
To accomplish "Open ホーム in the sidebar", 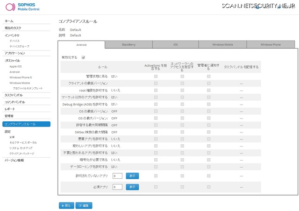I will (9, 21).
